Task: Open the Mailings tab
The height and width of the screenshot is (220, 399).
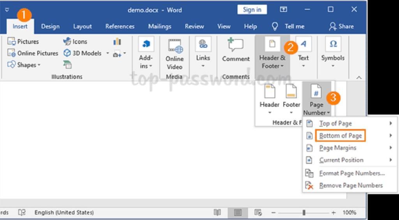Action: coord(159,26)
